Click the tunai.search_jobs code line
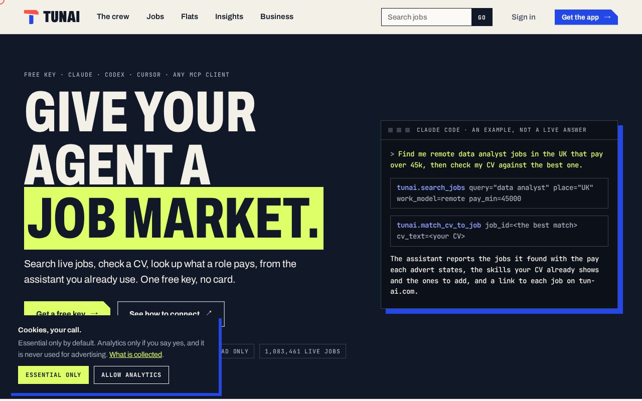Screen dimensions: 642x401 point(499,193)
